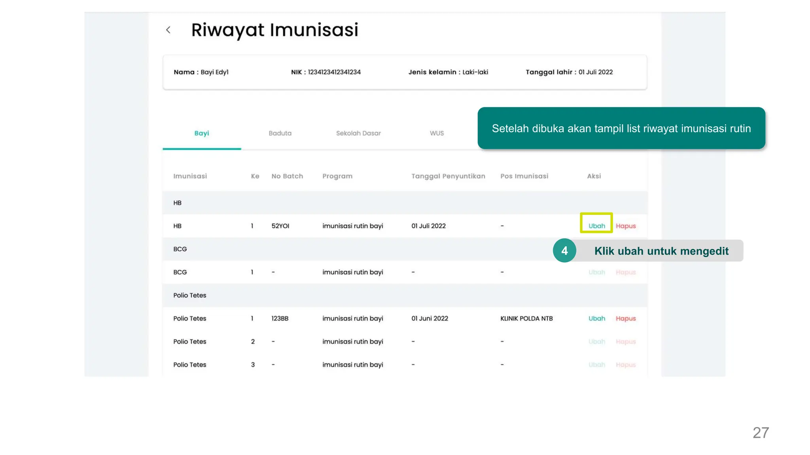810x455 pixels.
Task: Click the Program column header
Action: click(337, 176)
